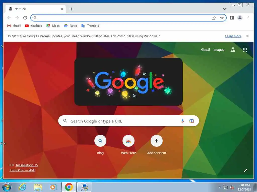The height and width of the screenshot is (192, 257).
Task: Customize this page with pencil icon
Action: click(x=245, y=170)
